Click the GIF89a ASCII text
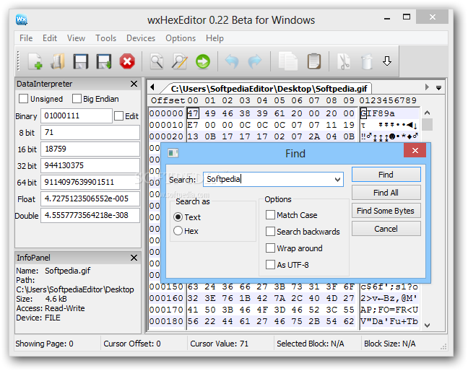The image size is (468, 371). [378, 113]
